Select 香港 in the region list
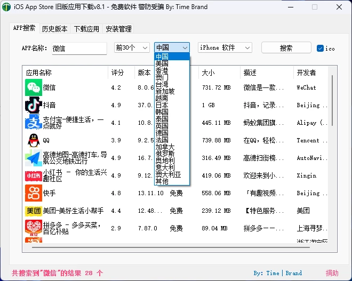 tap(172, 70)
